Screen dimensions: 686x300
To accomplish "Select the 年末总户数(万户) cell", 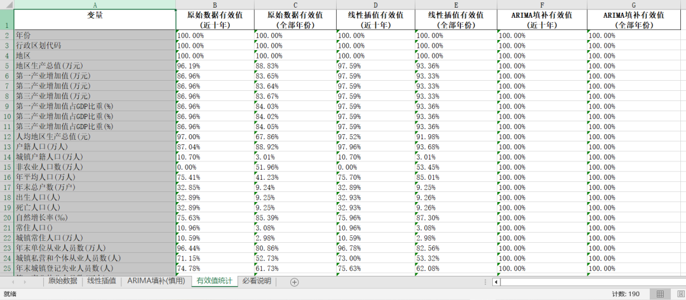I will (x=95, y=187).
